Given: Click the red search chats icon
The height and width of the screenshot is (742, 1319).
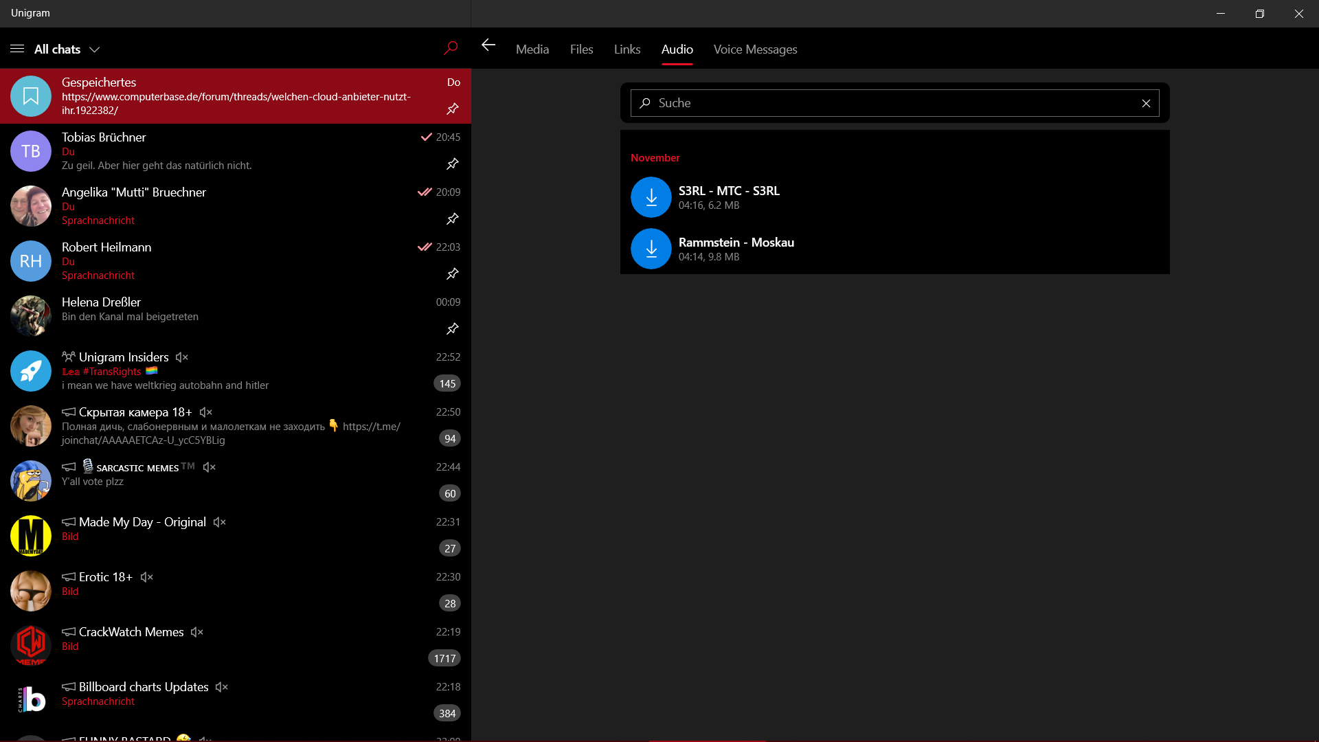Looking at the screenshot, I should coord(451,48).
